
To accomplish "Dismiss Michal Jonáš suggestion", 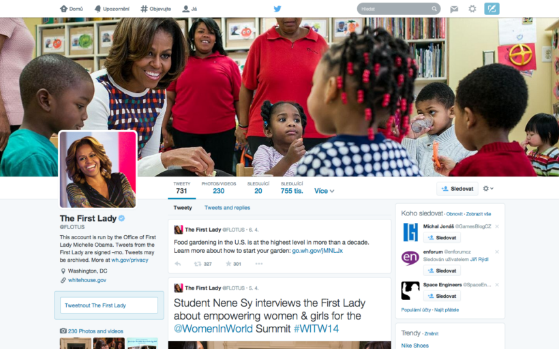I will coord(497,226).
